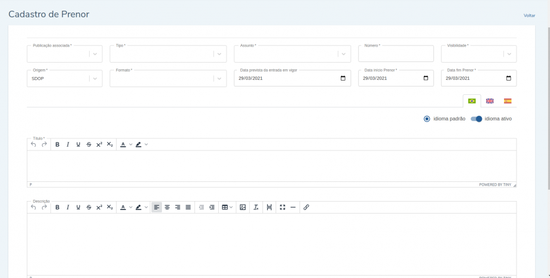Switch to the Brazilian flag language tab
This screenshot has width=550, height=278.
click(472, 101)
